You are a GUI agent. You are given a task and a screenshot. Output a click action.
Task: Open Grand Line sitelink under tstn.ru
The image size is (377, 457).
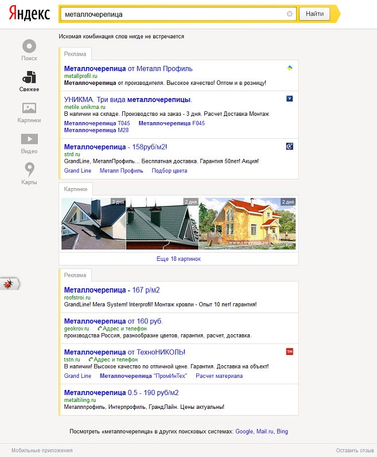point(77,376)
